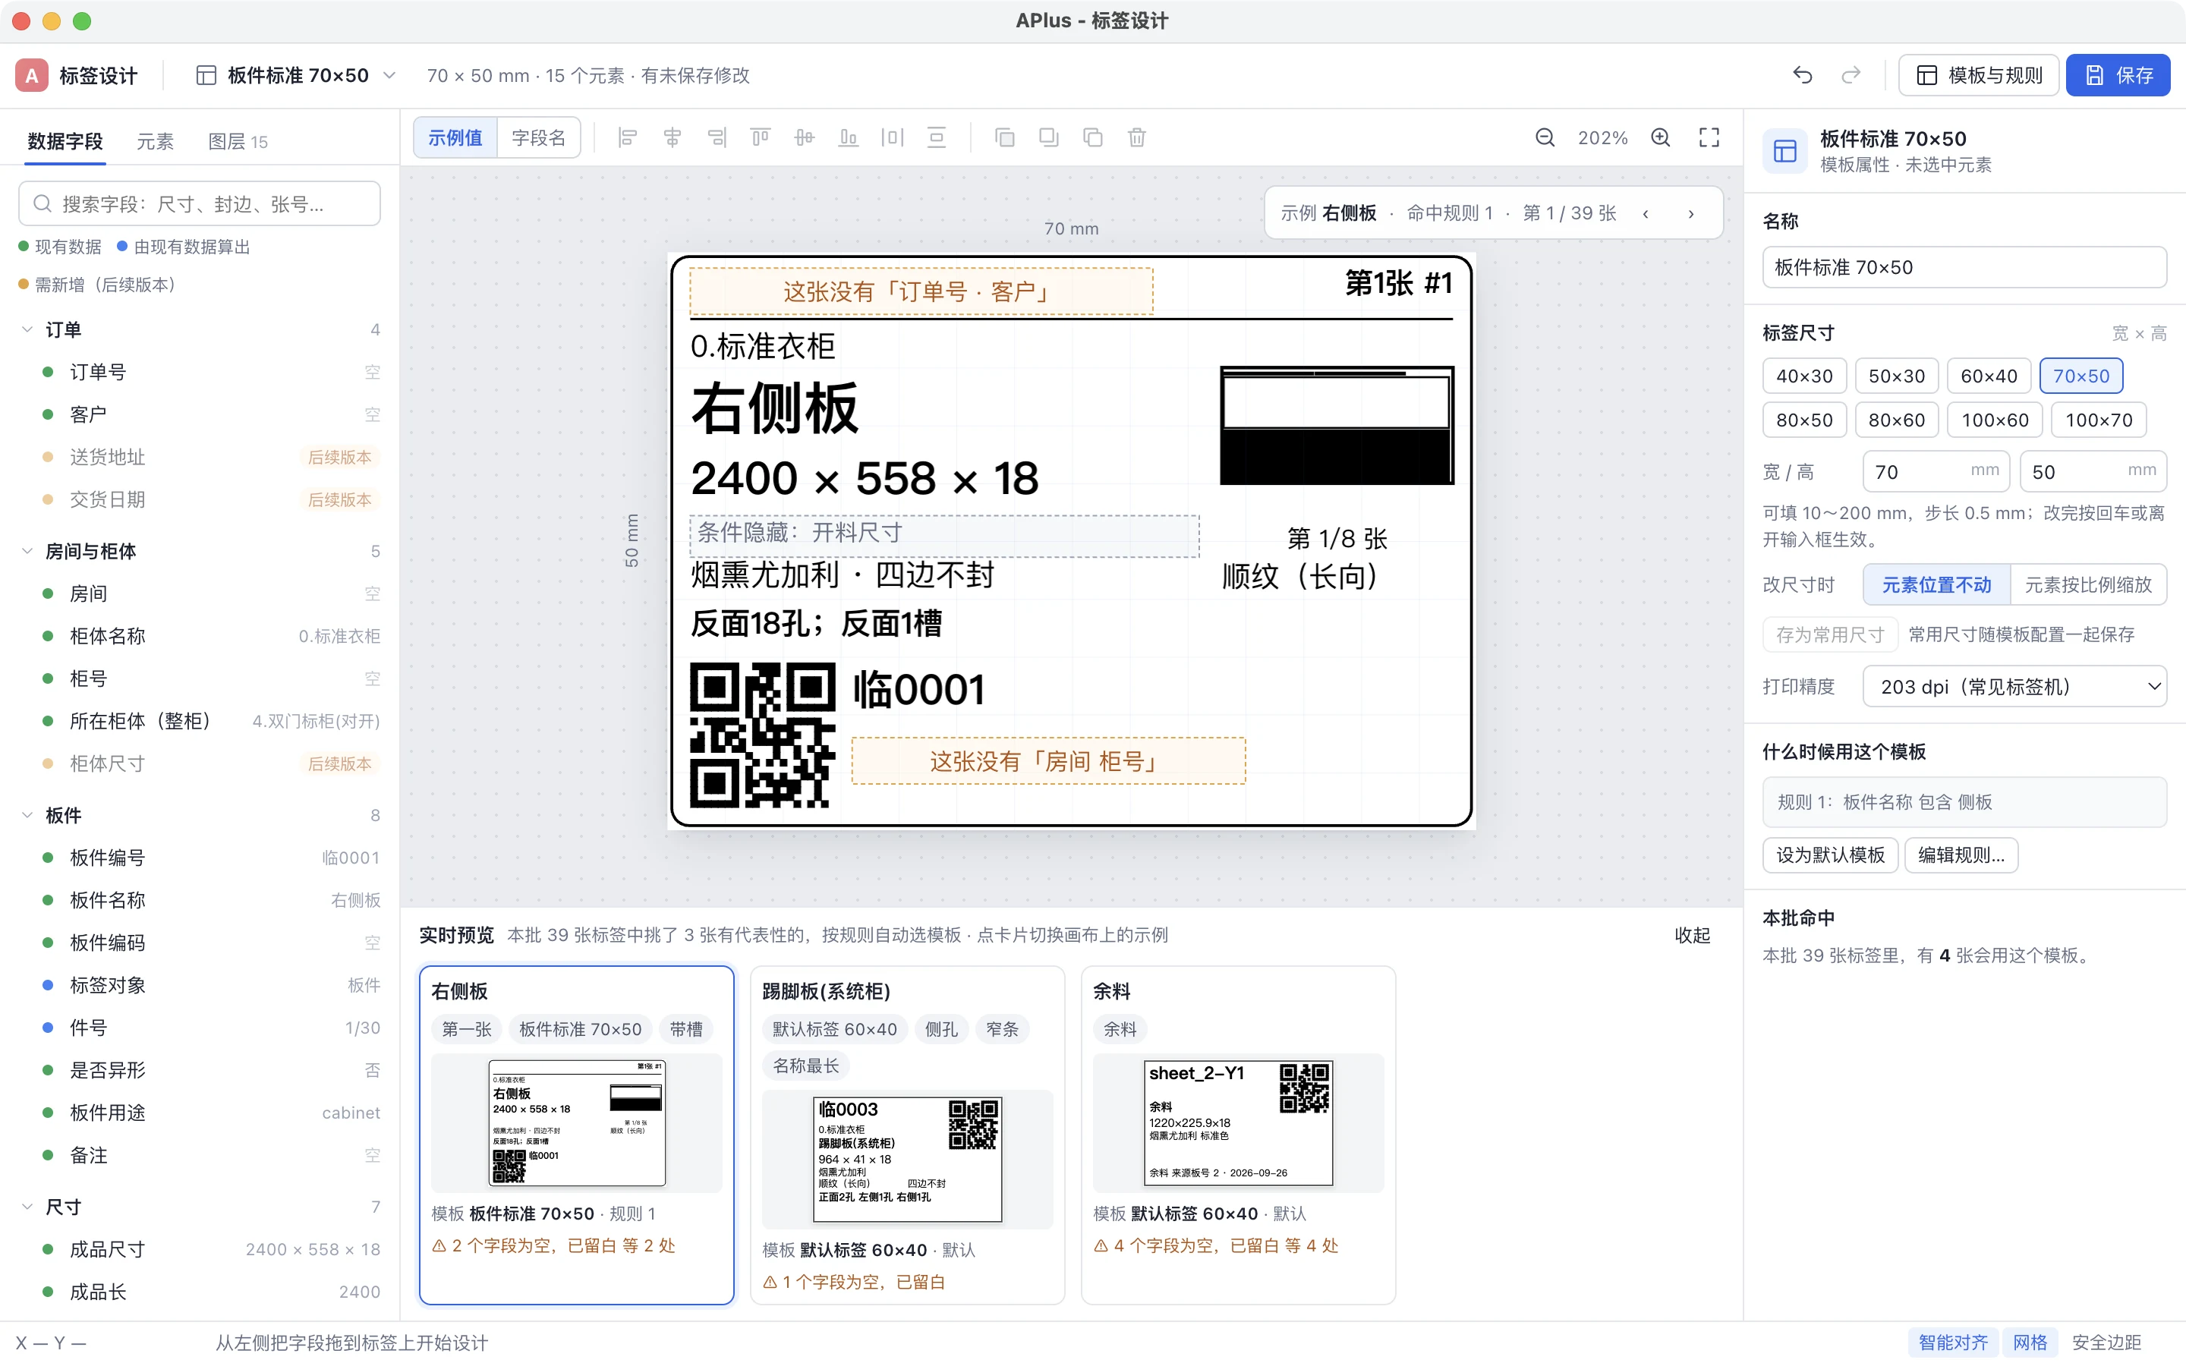Select 元素按比例缩放 resize option

2088,585
